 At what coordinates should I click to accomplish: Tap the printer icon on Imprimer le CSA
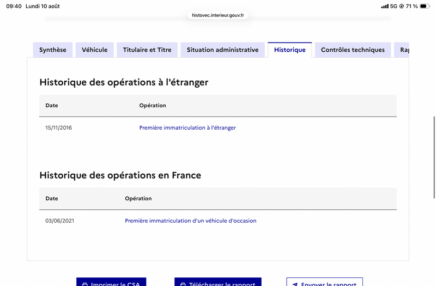[85, 284]
